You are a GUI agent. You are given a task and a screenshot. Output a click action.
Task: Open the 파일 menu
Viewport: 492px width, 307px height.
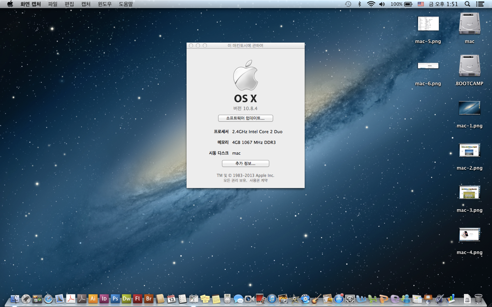coord(53,4)
